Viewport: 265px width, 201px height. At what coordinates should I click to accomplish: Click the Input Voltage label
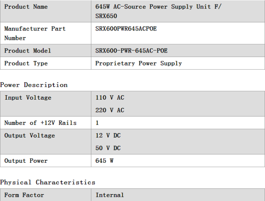coord(28,98)
